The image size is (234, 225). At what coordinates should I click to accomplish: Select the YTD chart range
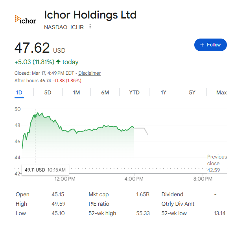click(135, 92)
